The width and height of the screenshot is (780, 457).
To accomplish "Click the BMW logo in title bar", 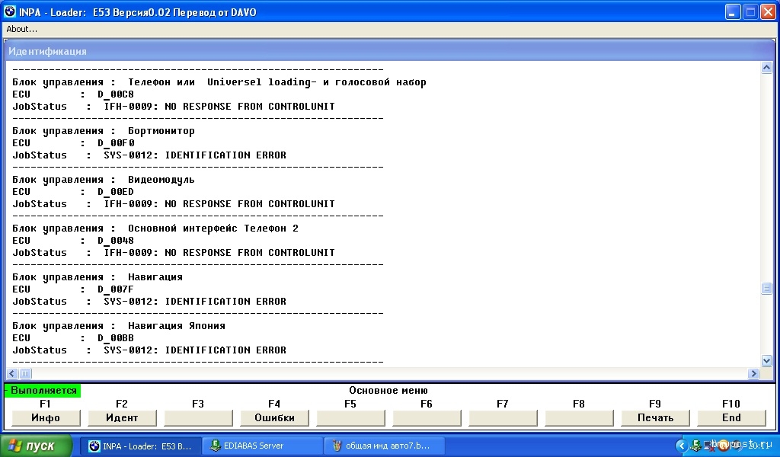I will pyautogui.click(x=10, y=12).
